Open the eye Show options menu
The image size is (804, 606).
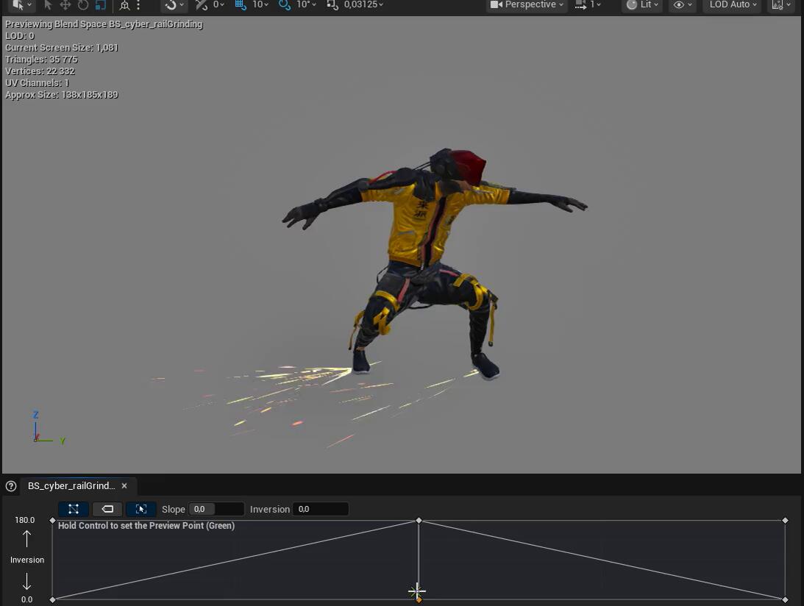[x=683, y=5]
